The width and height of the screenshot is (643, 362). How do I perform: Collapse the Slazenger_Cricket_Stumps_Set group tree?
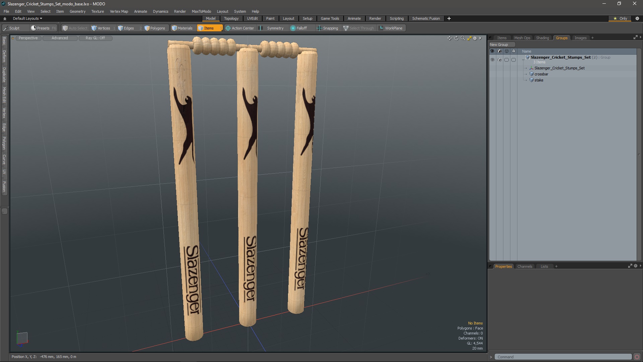(x=523, y=60)
